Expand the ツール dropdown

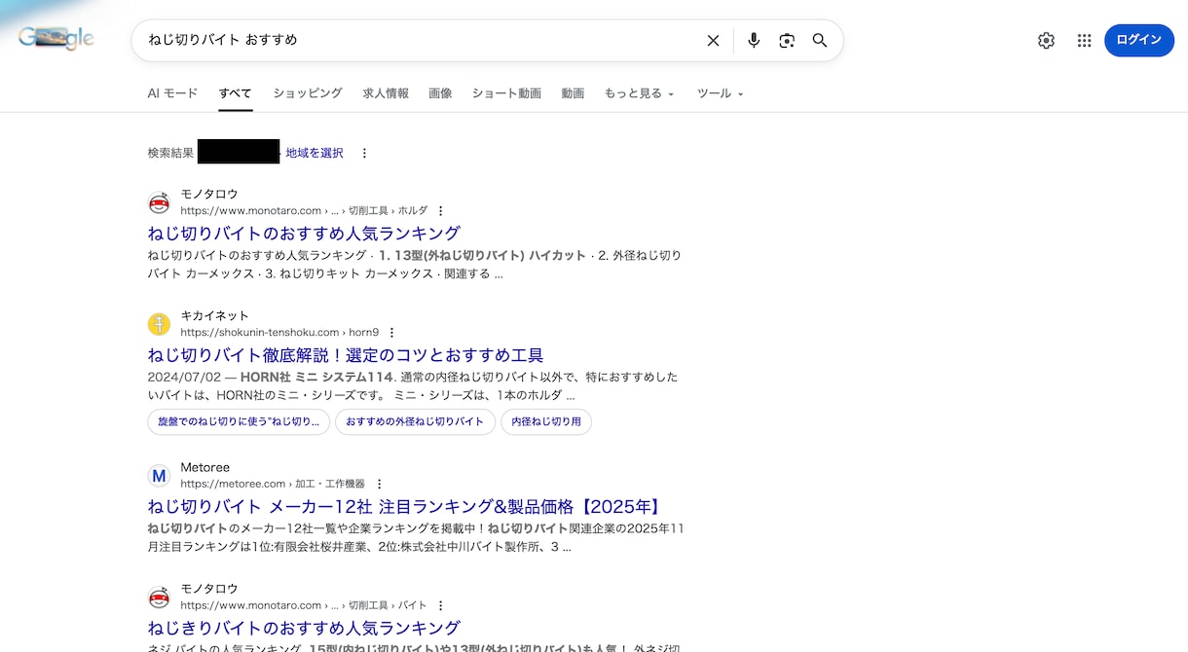pyautogui.click(x=721, y=93)
